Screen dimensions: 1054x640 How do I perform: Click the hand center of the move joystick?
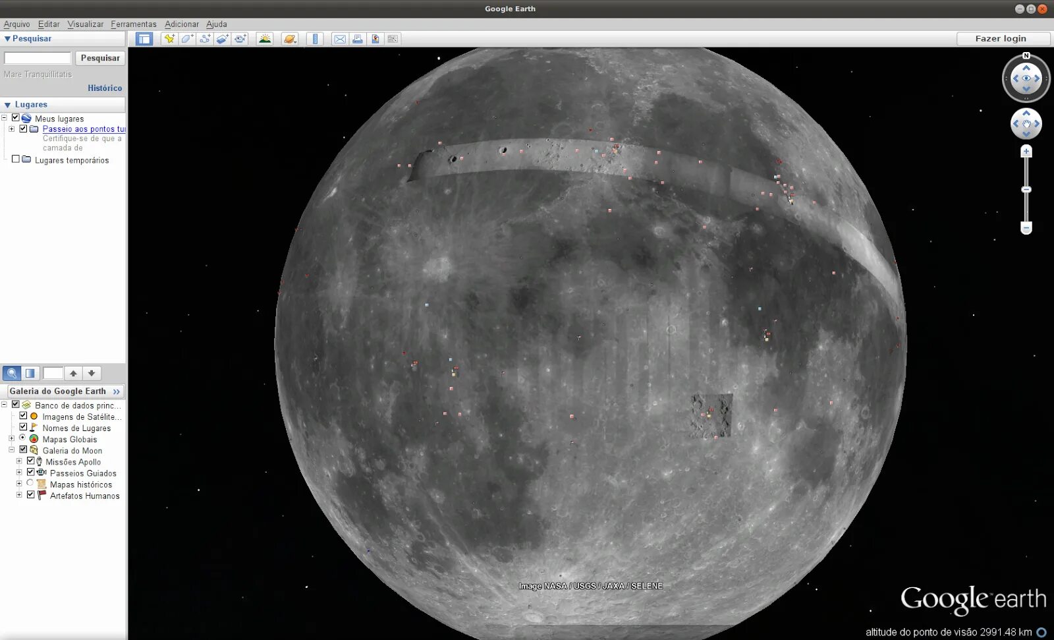coord(1026,124)
